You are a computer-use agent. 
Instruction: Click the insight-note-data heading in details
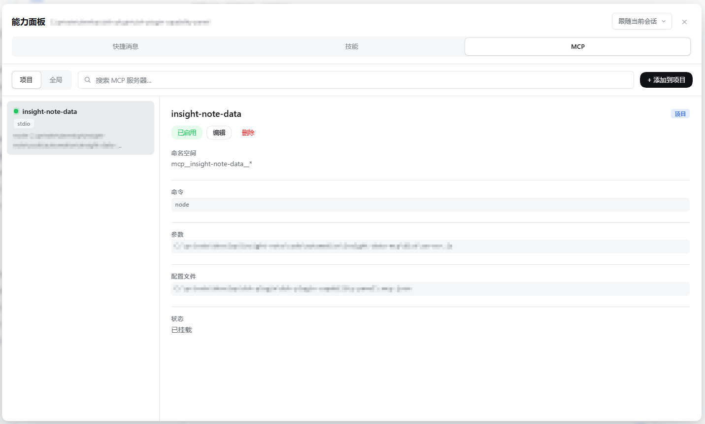(x=206, y=114)
